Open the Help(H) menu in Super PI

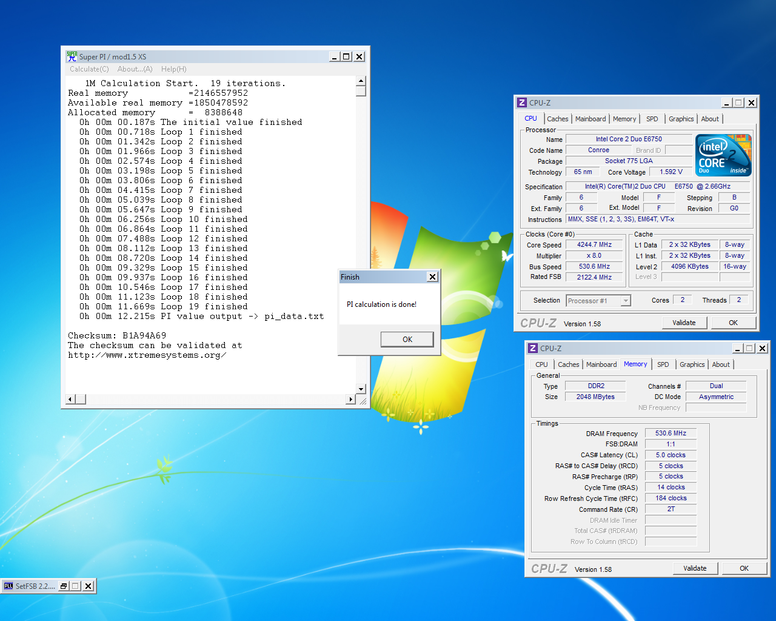click(174, 69)
